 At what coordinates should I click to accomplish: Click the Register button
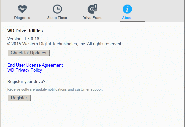(x=19, y=98)
